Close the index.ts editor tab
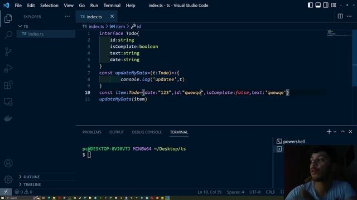The image size is (357, 200). 112,16
